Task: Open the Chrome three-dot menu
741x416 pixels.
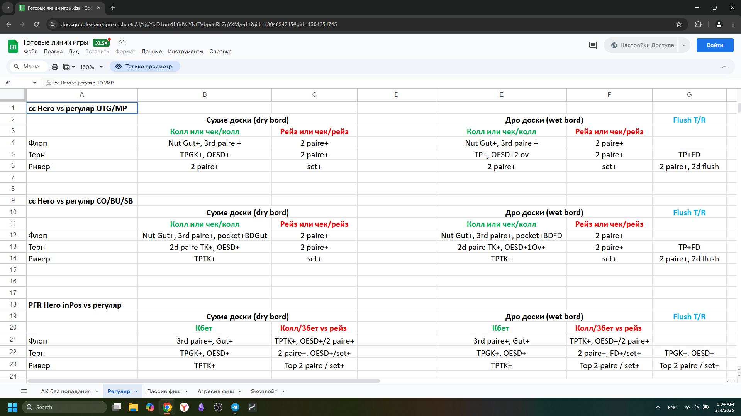Action: point(733,24)
